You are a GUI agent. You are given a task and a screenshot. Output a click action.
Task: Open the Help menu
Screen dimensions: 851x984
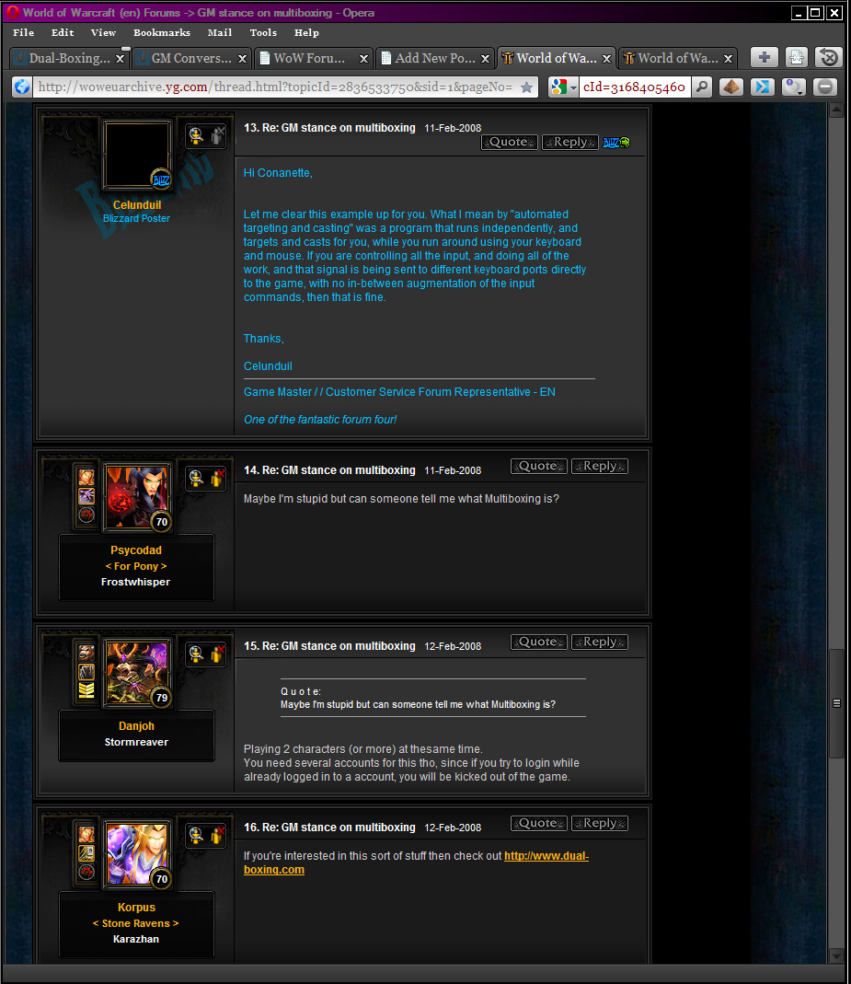[x=306, y=32]
